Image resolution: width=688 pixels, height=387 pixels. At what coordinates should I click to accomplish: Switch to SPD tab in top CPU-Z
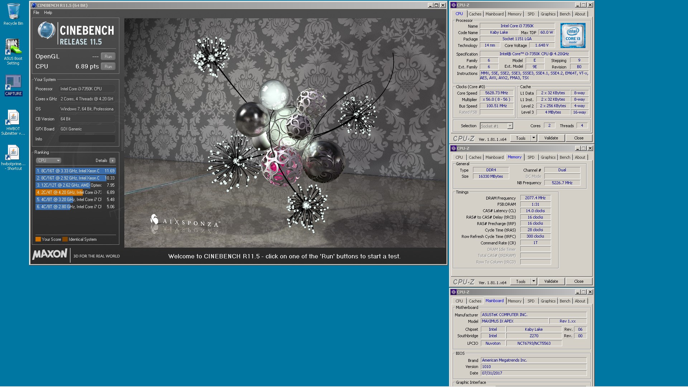pos(531,14)
